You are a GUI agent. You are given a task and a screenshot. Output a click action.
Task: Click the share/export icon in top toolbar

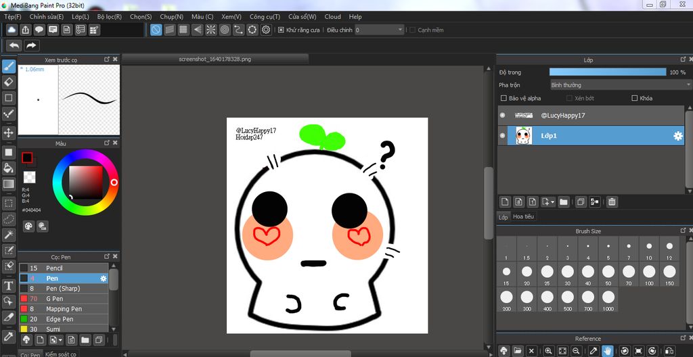(x=26, y=30)
